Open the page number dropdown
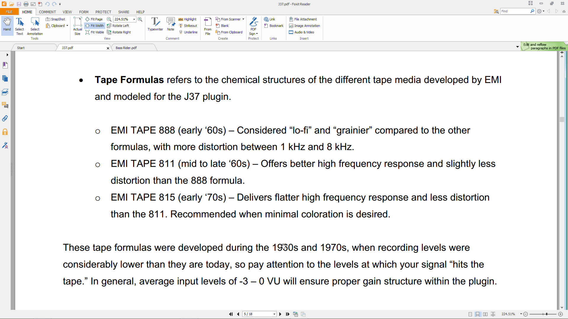Viewport: 568px width, 319px height. click(274, 314)
